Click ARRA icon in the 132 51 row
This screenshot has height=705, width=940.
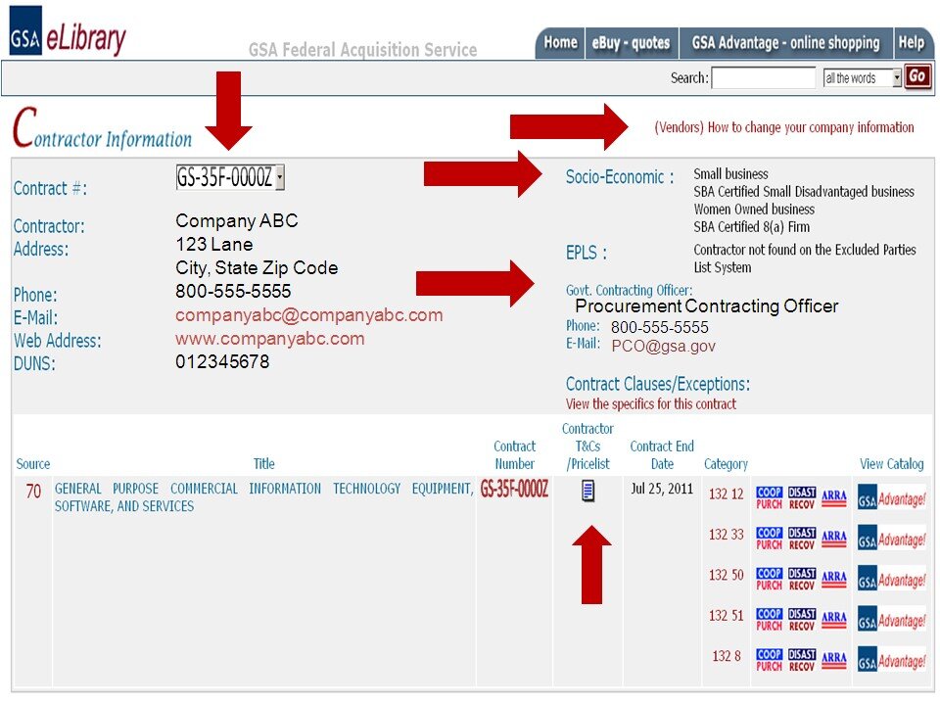pos(834,619)
